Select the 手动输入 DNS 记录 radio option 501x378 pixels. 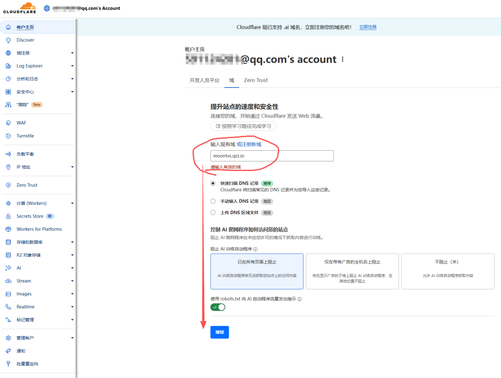click(213, 201)
